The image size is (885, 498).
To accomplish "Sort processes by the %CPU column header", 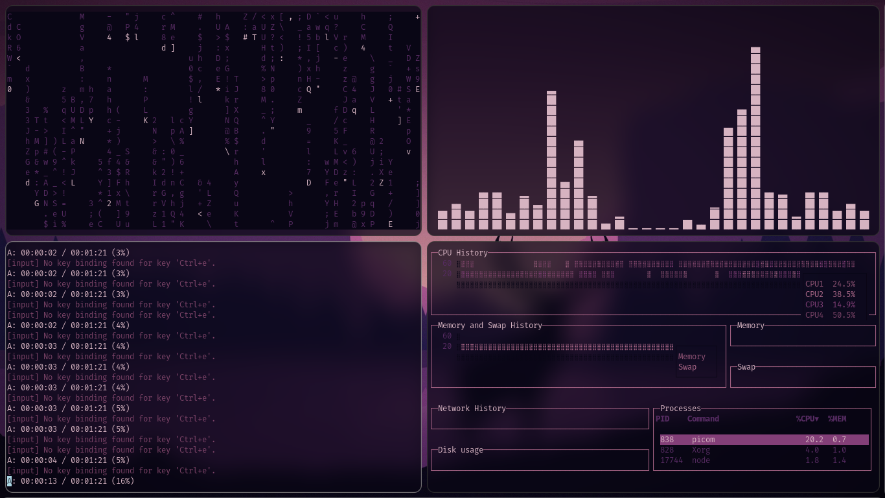I will [x=807, y=419].
